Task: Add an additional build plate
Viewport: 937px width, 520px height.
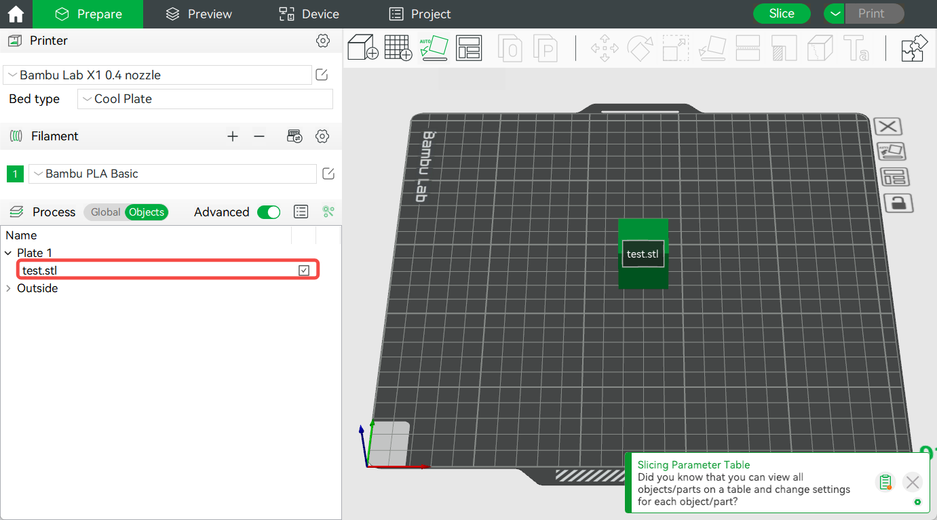Action: (398, 48)
